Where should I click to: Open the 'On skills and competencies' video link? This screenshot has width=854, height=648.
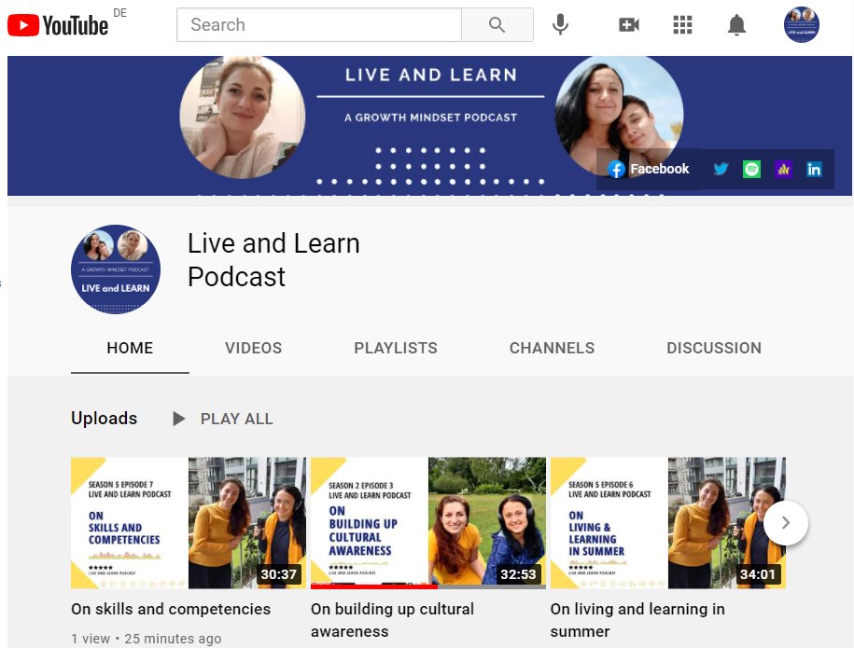(171, 609)
